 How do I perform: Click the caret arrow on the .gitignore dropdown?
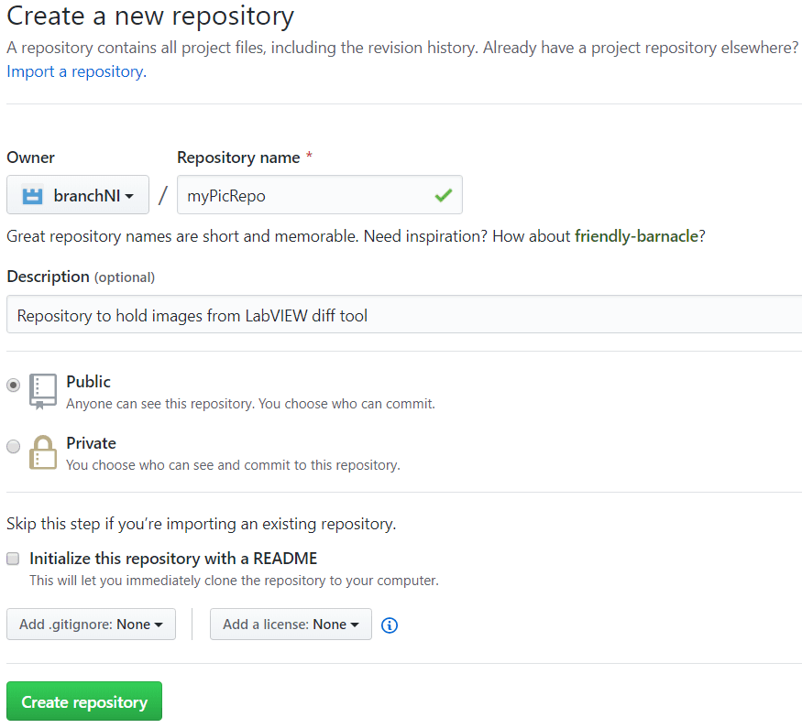click(158, 625)
